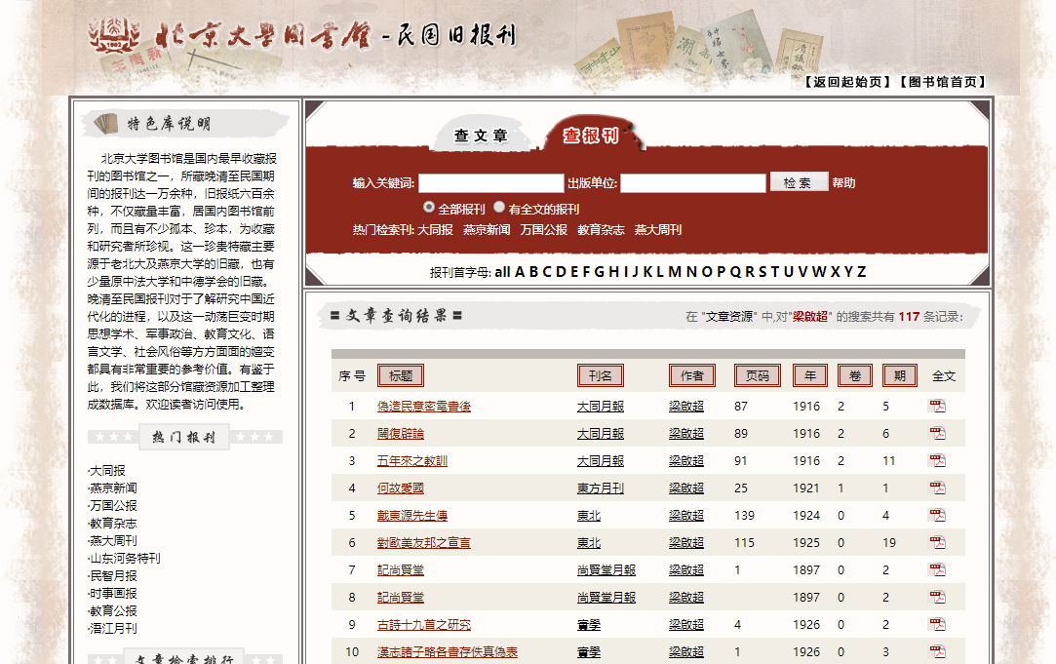Open PDF icon for row 6
Image resolution: width=1056 pixels, height=664 pixels.
(937, 542)
